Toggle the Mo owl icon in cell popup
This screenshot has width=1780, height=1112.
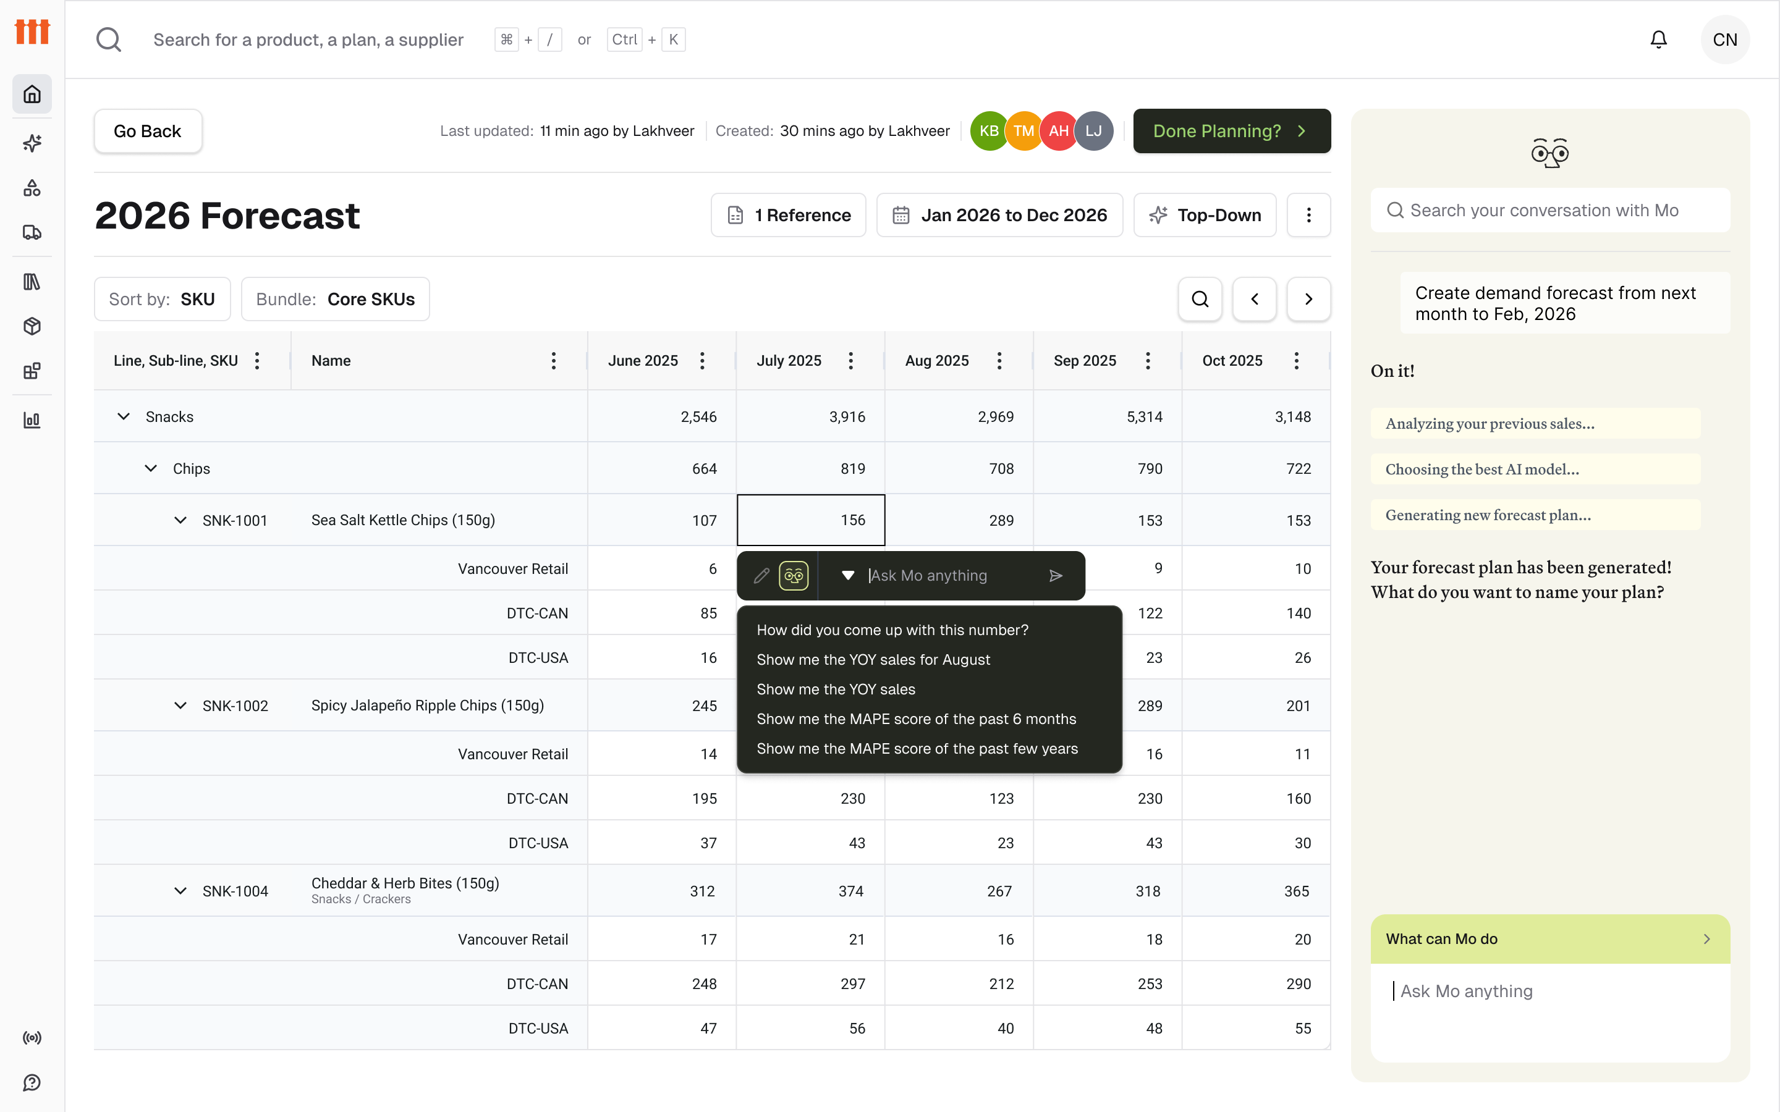point(794,576)
